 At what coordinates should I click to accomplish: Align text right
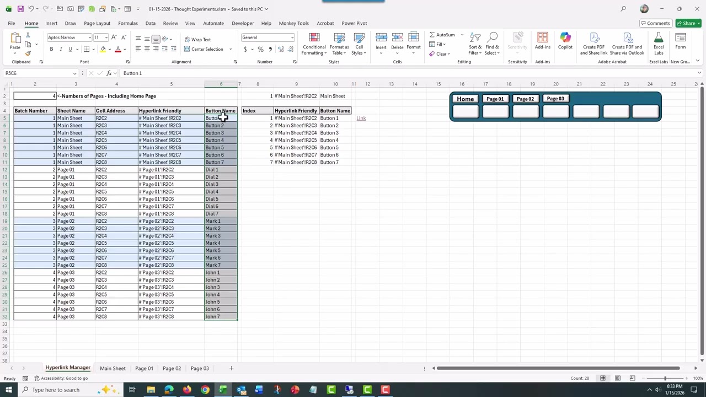(156, 49)
